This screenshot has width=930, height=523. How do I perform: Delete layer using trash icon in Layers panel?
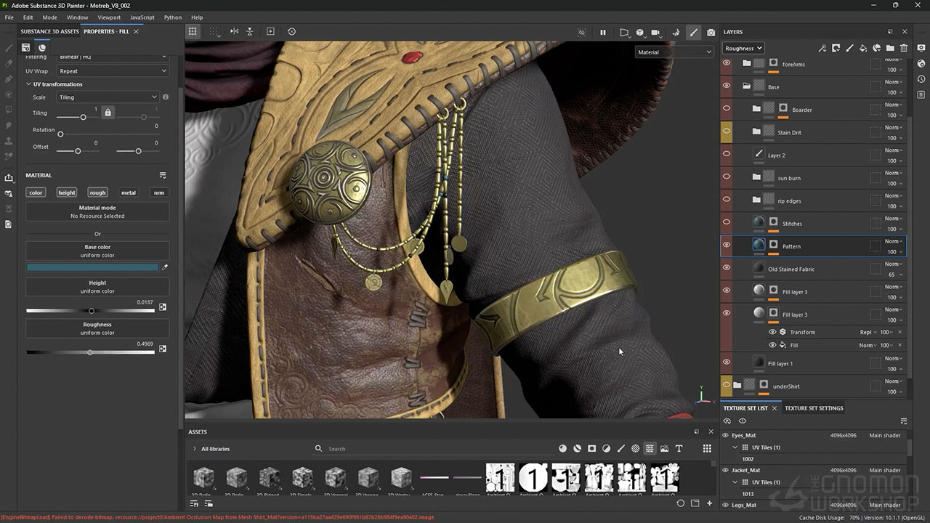point(904,48)
